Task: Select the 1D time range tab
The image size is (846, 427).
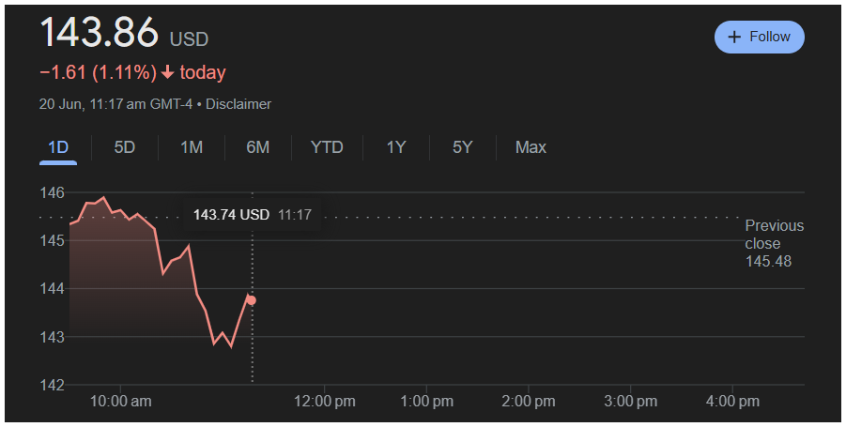Action: point(58,147)
